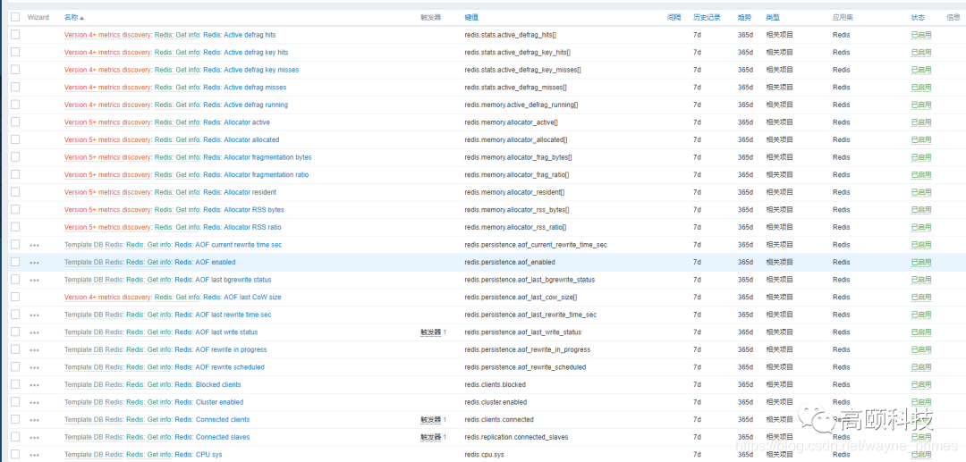Open wizard dots for AOF rewrite in progress
The height and width of the screenshot is (462, 966).
click(x=35, y=350)
